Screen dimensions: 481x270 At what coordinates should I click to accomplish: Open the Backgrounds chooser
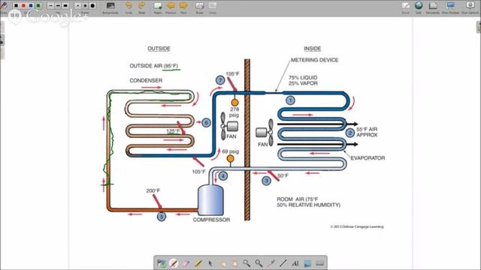pos(110,7)
